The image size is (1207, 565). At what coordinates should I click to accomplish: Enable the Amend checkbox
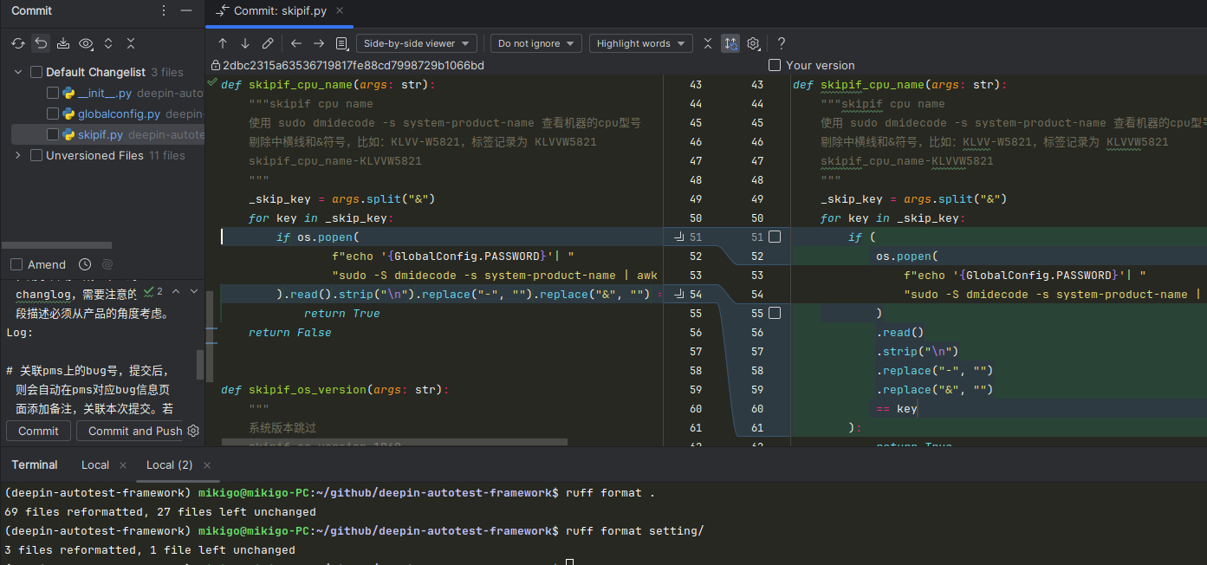pyautogui.click(x=16, y=264)
